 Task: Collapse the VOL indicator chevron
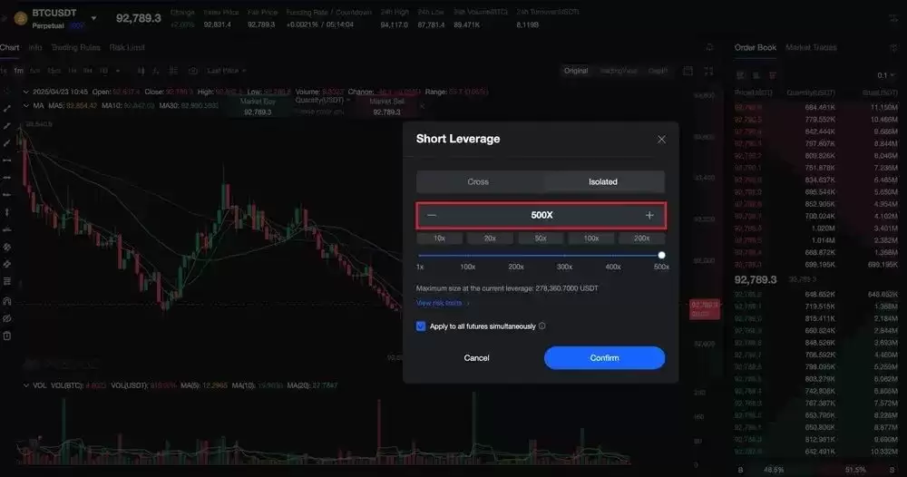pos(25,385)
